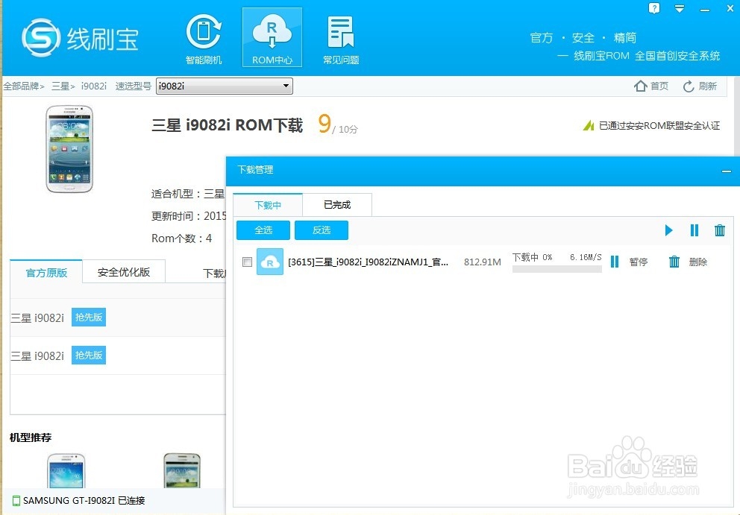The width and height of the screenshot is (740, 515).
Task: Click the [3615]三星_i9082i ROM file name
Action: 368,262
